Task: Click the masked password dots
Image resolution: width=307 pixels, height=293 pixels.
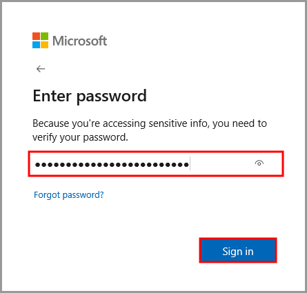Action: coord(112,164)
